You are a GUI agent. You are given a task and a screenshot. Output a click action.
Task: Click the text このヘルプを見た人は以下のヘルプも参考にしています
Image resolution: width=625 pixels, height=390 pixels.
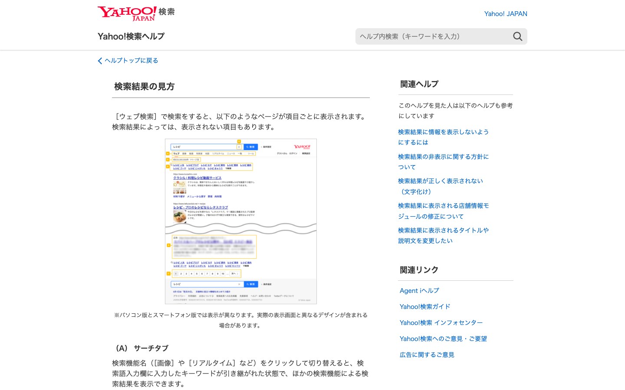click(456, 110)
